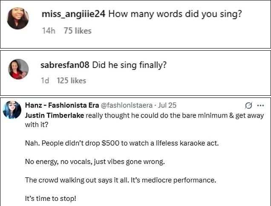Click the "lifeless karaoke act" sentence
Image resolution: width=271 pixels, height=206 pixels.
tap(121, 143)
